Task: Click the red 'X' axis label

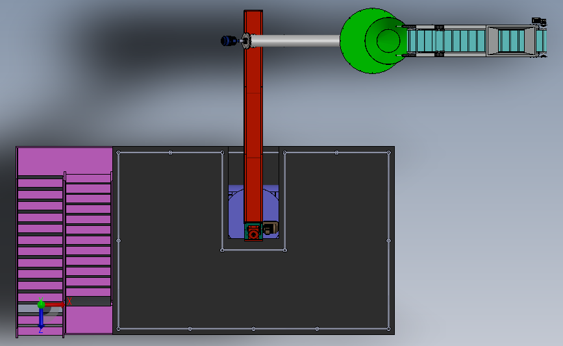Action: point(69,301)
